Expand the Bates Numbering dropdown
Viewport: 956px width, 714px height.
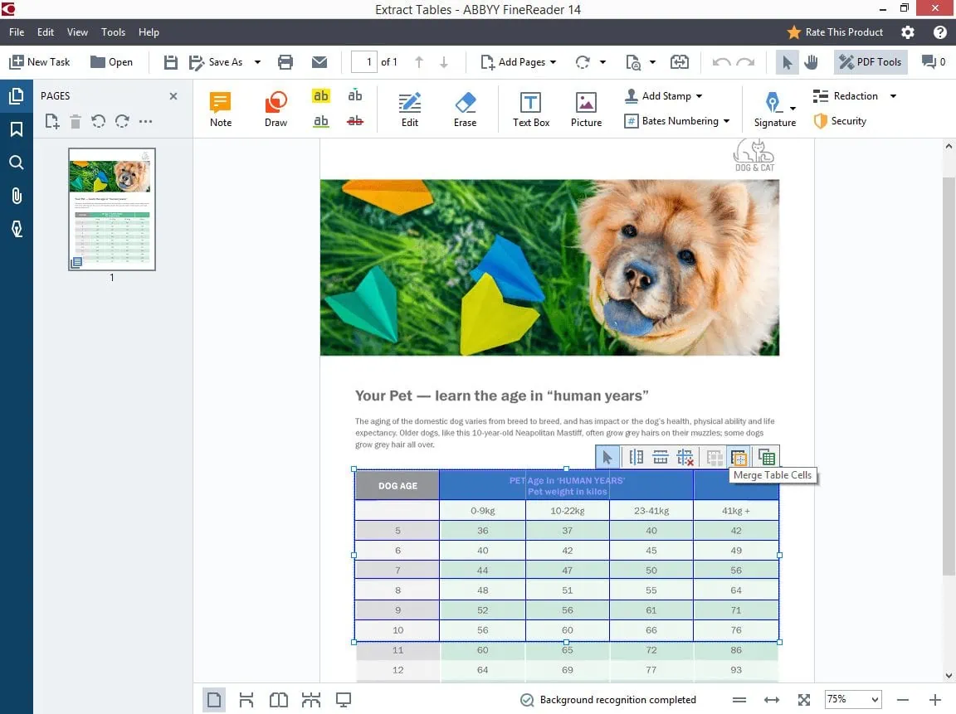[x=726, y=121]
